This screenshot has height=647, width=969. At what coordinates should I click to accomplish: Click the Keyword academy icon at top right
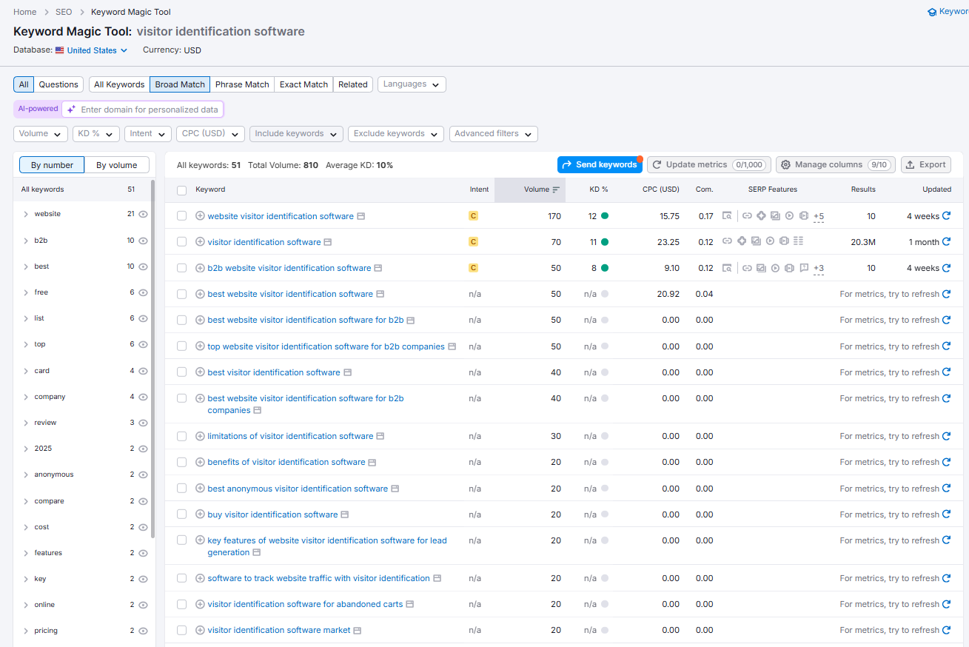(x=932, y=12)
